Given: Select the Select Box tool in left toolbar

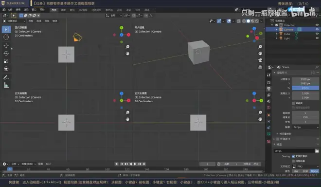Looking at the screenshot, I should (6, 30).
